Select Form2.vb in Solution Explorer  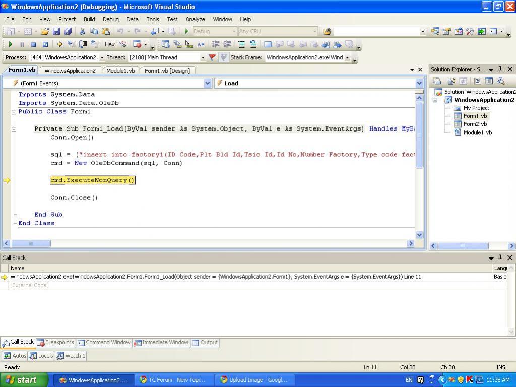475,124
